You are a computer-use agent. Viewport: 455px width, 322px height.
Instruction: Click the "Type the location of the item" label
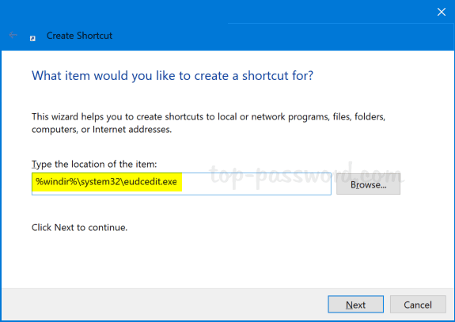point(94,165)
